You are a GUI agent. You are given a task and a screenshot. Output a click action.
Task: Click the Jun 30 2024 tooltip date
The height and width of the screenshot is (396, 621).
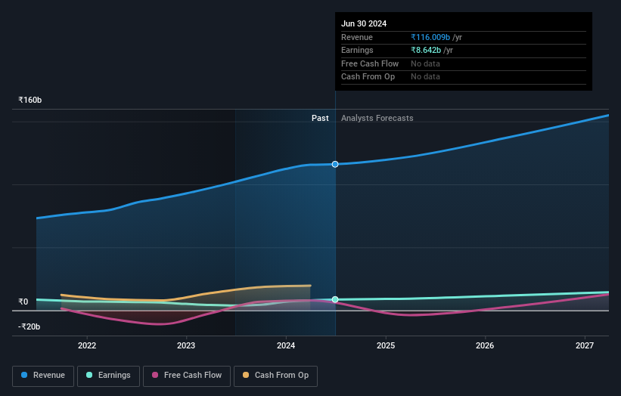[x=364, y=23]
